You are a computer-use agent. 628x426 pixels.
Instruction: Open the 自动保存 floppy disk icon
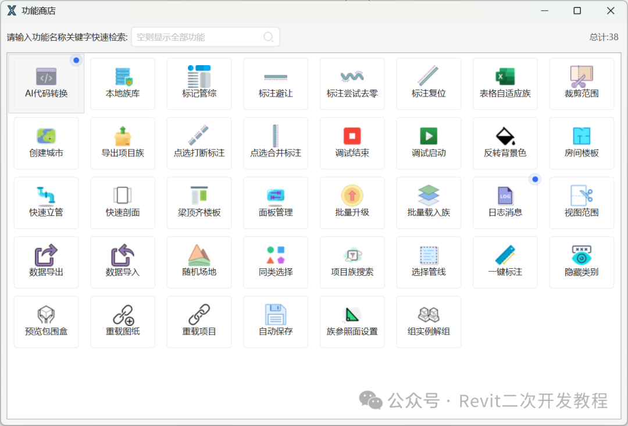[x=276, y=315]
